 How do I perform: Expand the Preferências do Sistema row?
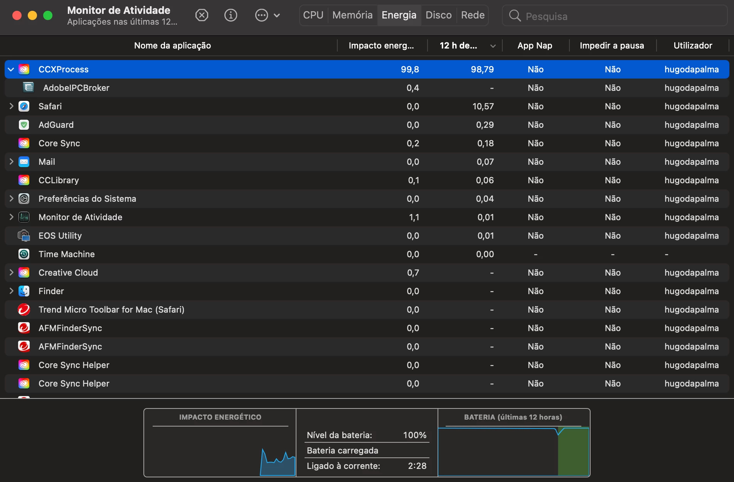pos(11,199)
